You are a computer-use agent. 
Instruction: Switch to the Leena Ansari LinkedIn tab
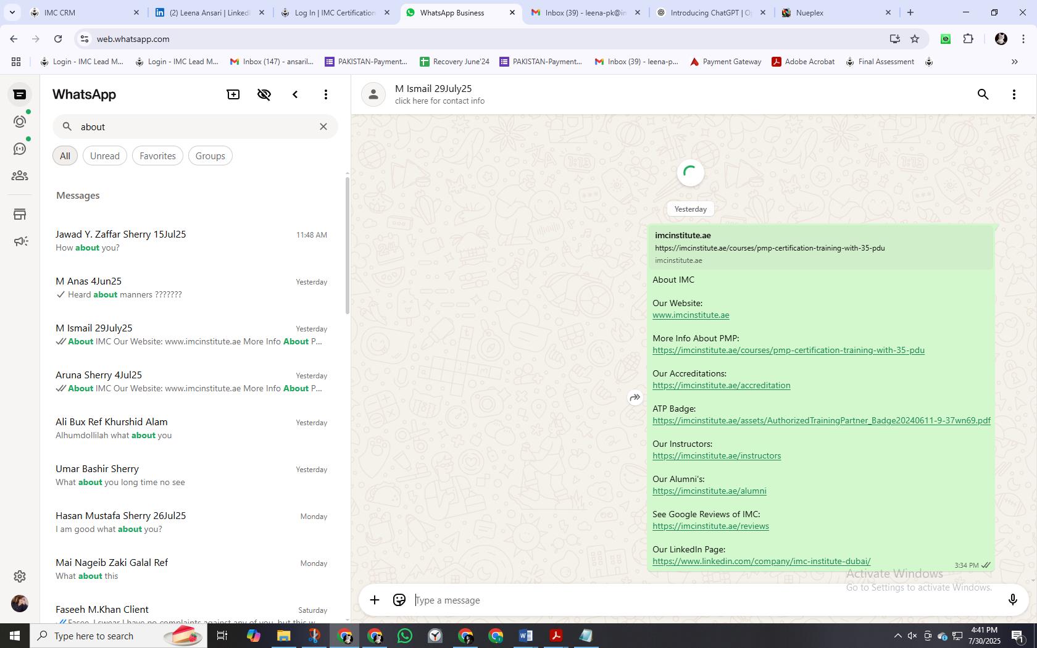210,12
